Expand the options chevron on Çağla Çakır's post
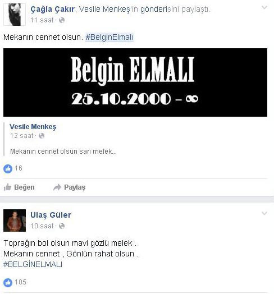 tap(264, 7)
